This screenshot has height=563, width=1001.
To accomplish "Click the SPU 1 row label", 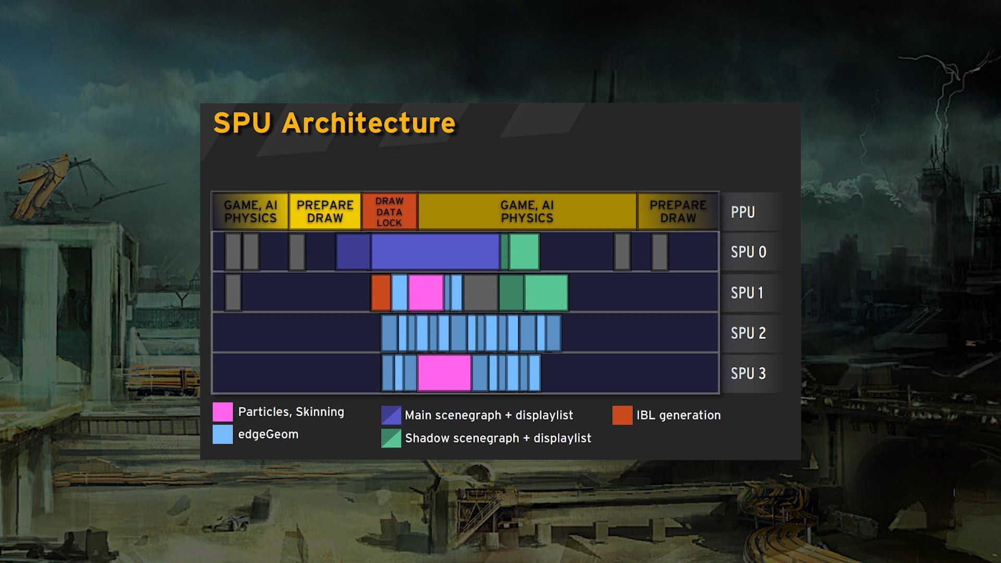I will coord(747,292).
